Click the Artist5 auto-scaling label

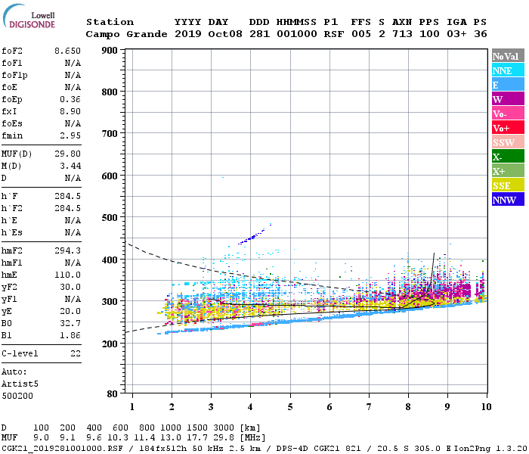coord(20,384)
